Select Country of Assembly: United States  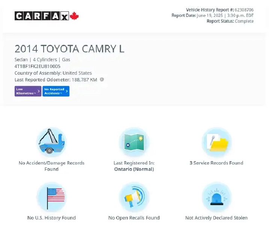pos(53,73)
